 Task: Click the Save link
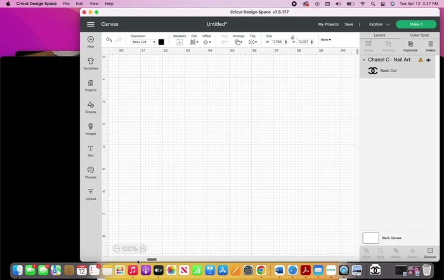349,24
